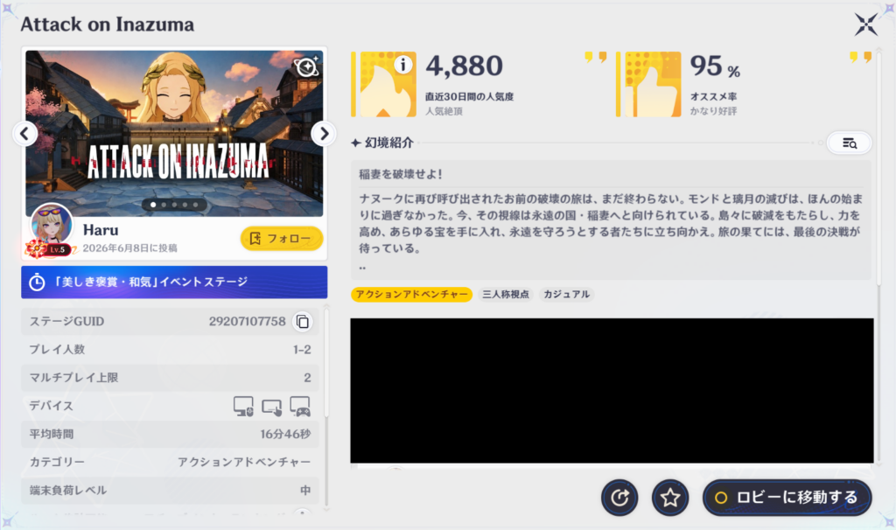This screenshot has height=530, width=896.
Task: Click the stage info list scrollbar
Action: 326,363
